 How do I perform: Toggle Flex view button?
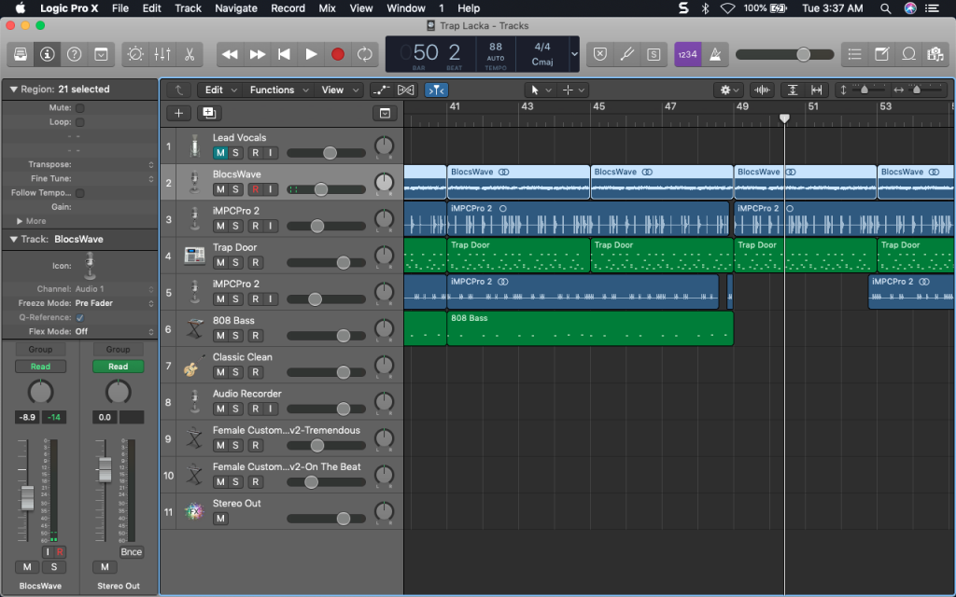405,90
